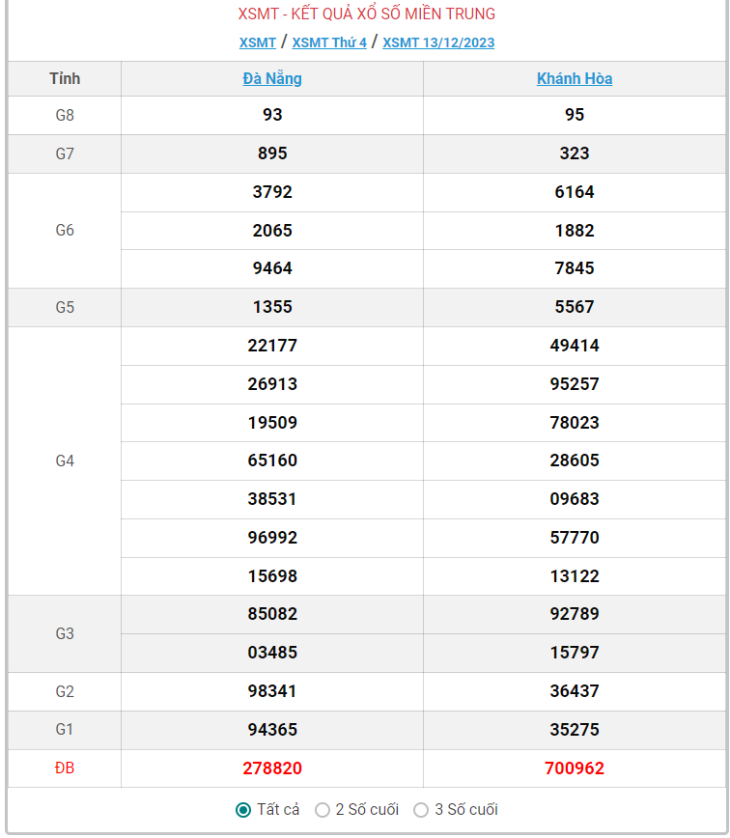
Task: Click the Khánh Hòa G5 result 5567
Action: point(575,307)
